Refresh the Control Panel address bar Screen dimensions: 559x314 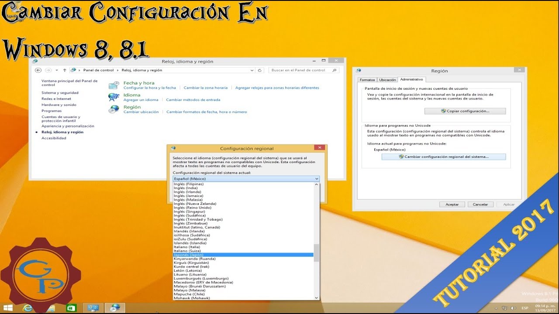(x=260, y=70)
